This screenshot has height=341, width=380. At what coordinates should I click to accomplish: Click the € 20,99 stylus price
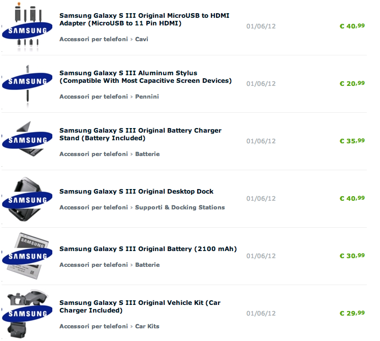(x=352, y=83)
